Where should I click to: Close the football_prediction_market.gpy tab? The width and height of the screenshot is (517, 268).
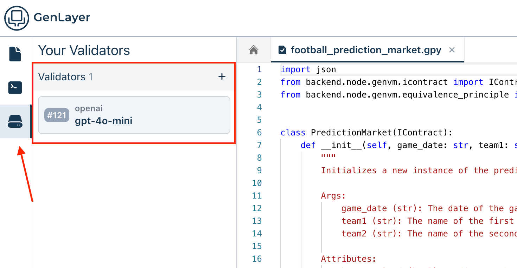(x=452, y=50)
